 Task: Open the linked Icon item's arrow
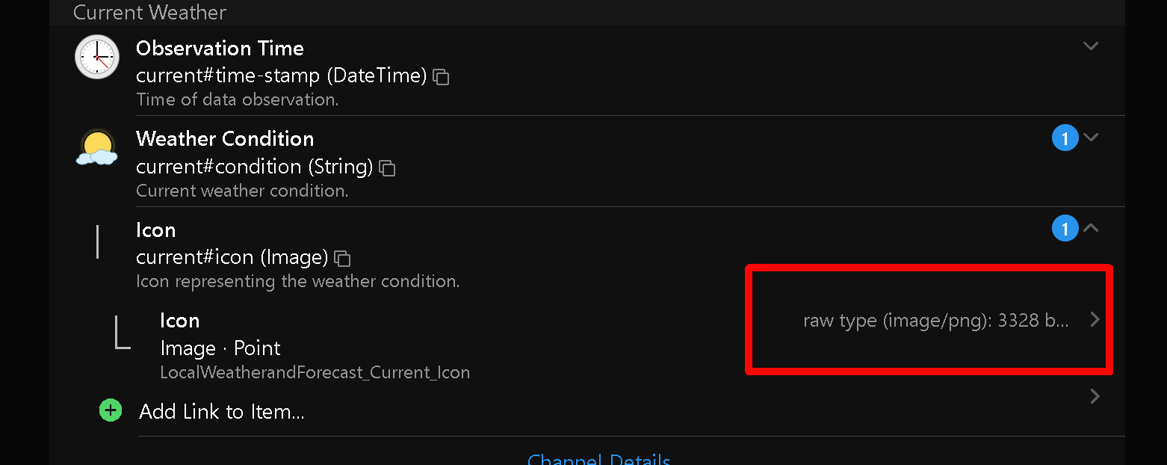pos(1095,320)
